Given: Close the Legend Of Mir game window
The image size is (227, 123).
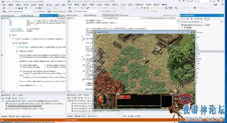Looking at the screenshot, I should (x=193, y=33).
